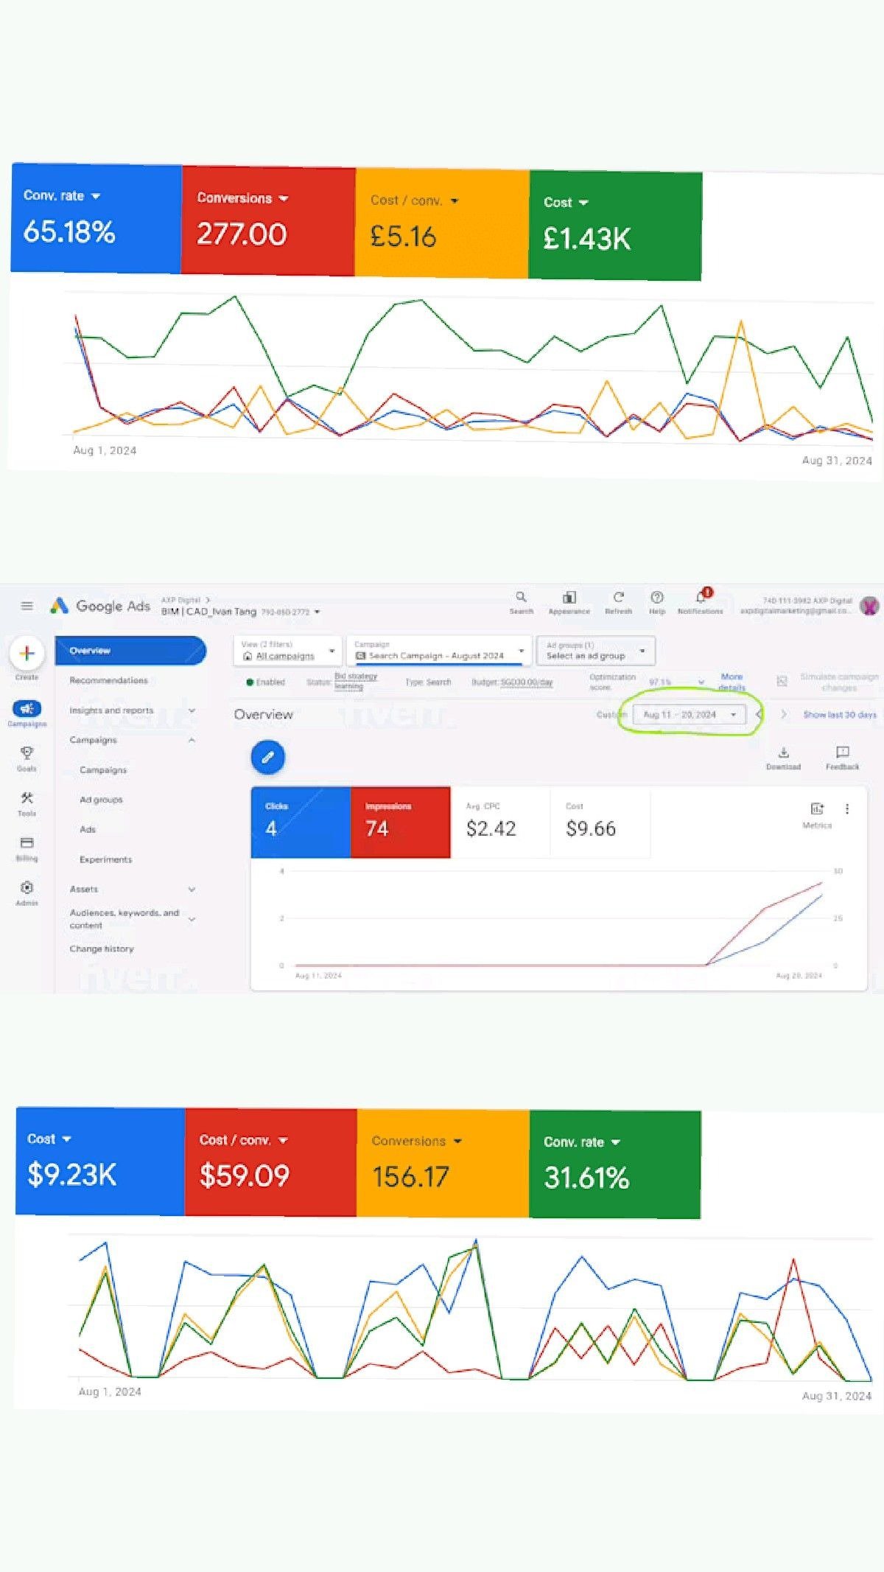Open Recommendations in the left navigation
Image resolution: width=884 pixels, height=1572 pixels.
pos(109,680)
